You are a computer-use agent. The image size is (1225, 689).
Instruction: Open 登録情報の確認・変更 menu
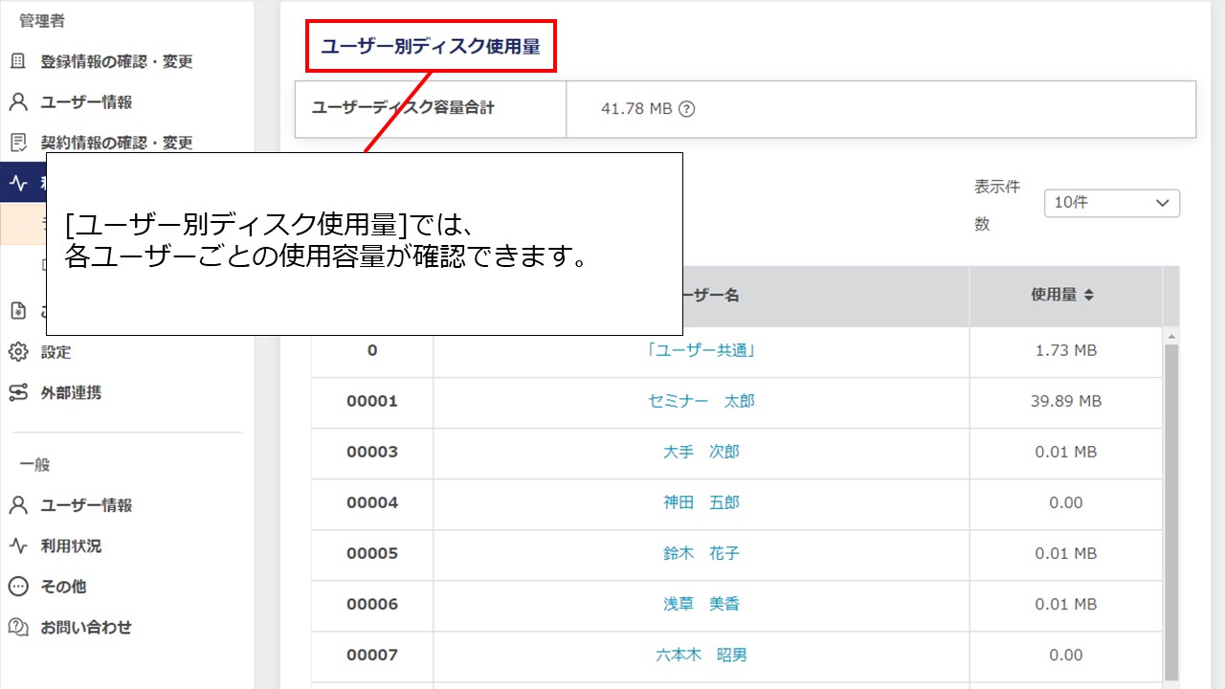[x=117, y=61]
